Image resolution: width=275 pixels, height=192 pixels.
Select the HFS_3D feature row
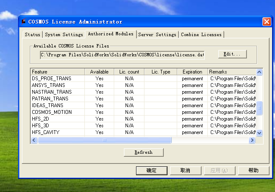(x=143, y=126)
